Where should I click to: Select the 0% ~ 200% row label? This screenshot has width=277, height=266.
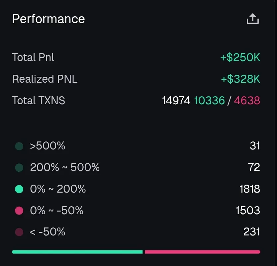58,189
